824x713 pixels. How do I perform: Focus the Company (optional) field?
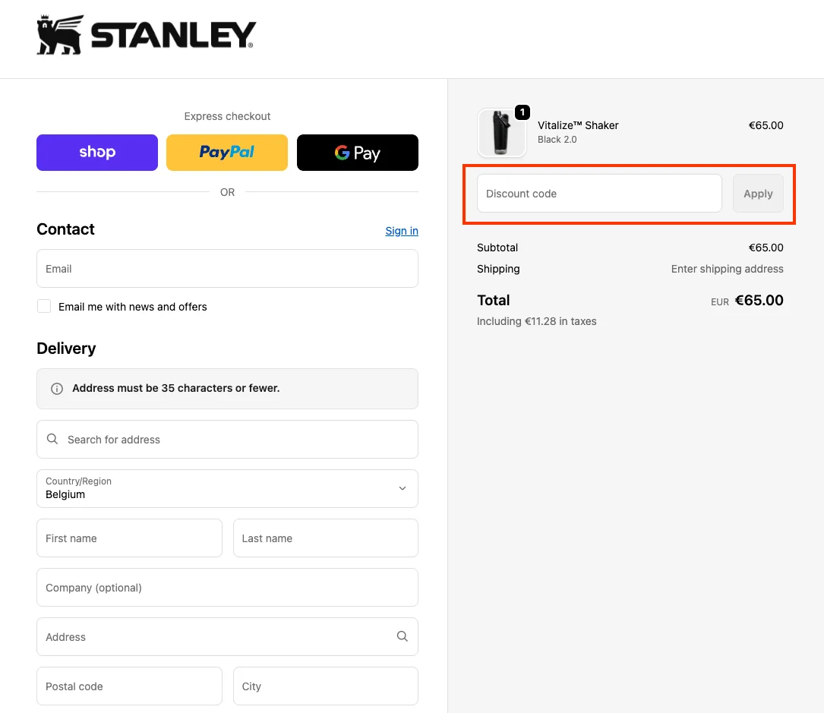227,588
